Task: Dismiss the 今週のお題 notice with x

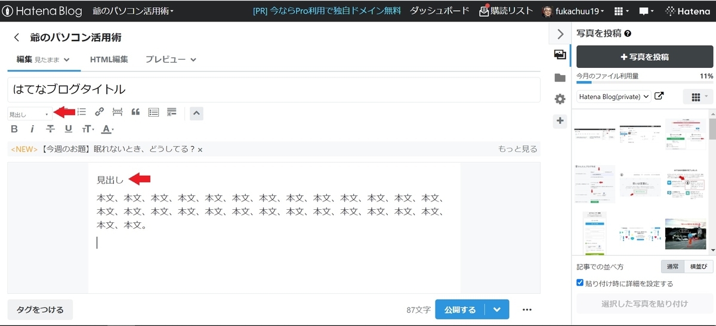Action: (x=200, y=150)
